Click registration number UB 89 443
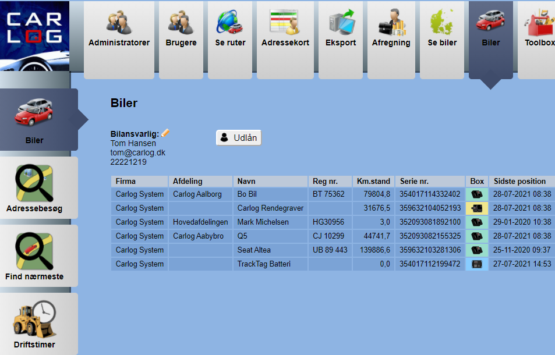555x355 pixels. pos(330,250)
